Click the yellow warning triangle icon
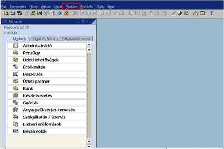 tap(196, 13)
